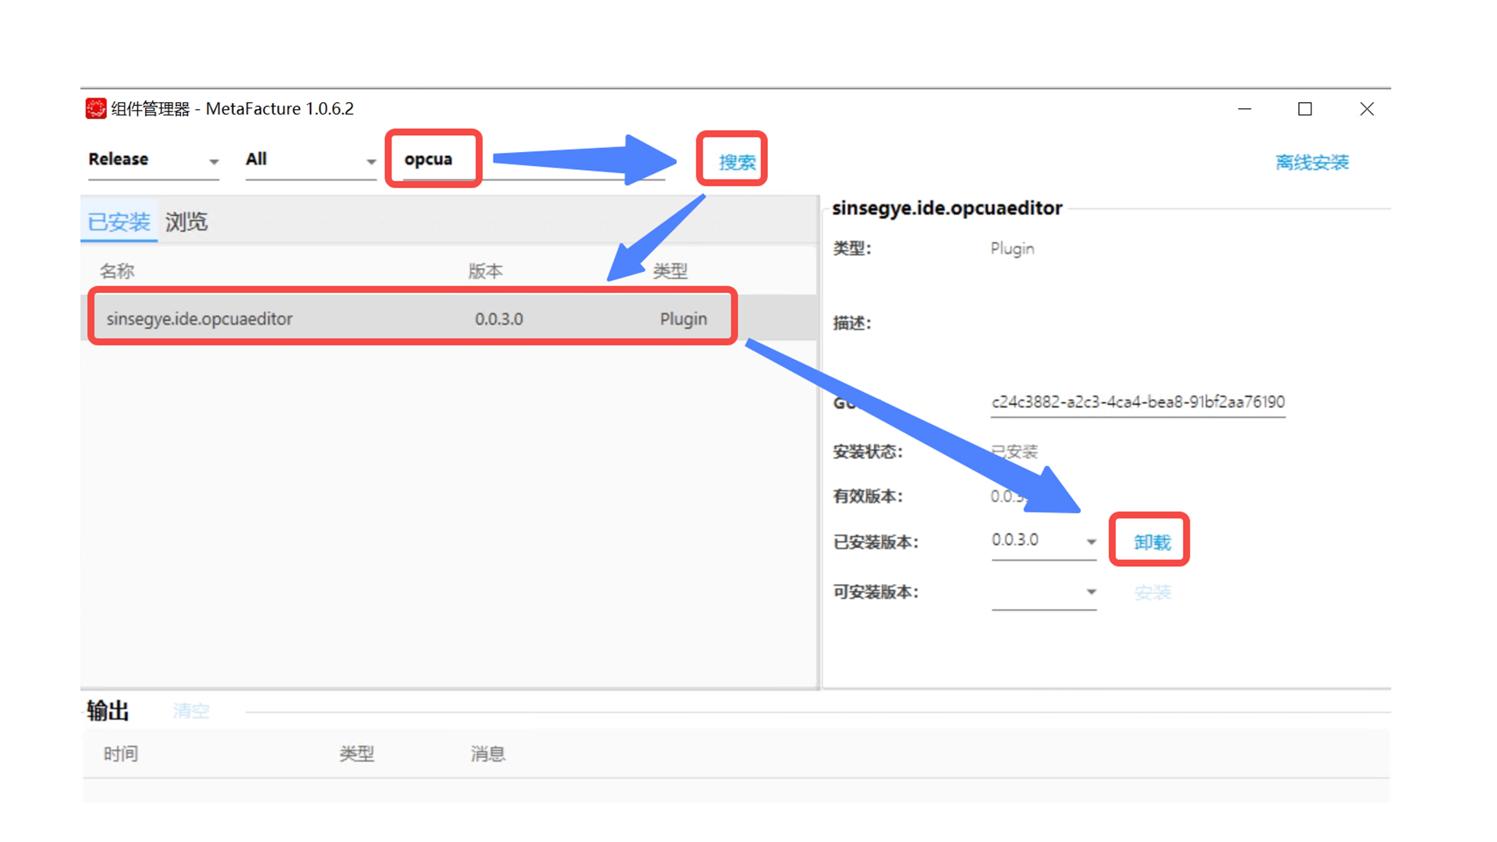Sort by the 名称 column header

117,271
